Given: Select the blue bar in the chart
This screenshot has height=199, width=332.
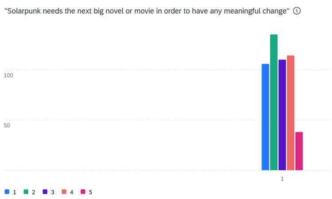Looking at the screenshot, I should tap(265, 117).
